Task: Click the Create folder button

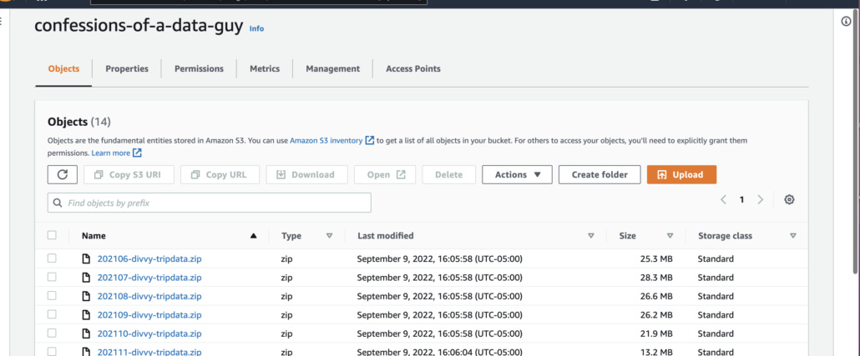Action: (599, 175)
